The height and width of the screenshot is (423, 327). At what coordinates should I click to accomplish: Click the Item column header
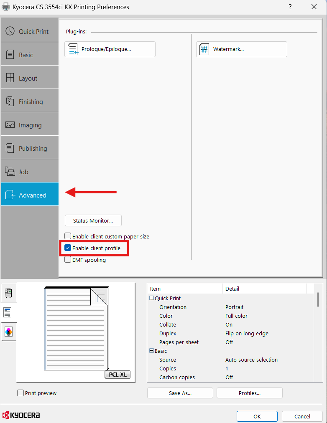(x=185, y=289)
